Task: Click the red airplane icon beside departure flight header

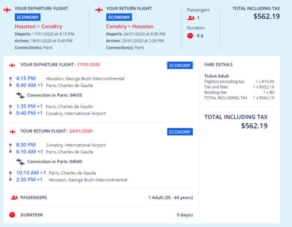Action: [x=7, y=10]
